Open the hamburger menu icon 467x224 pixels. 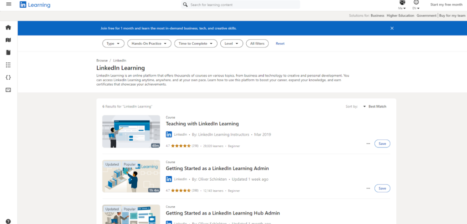8,5
